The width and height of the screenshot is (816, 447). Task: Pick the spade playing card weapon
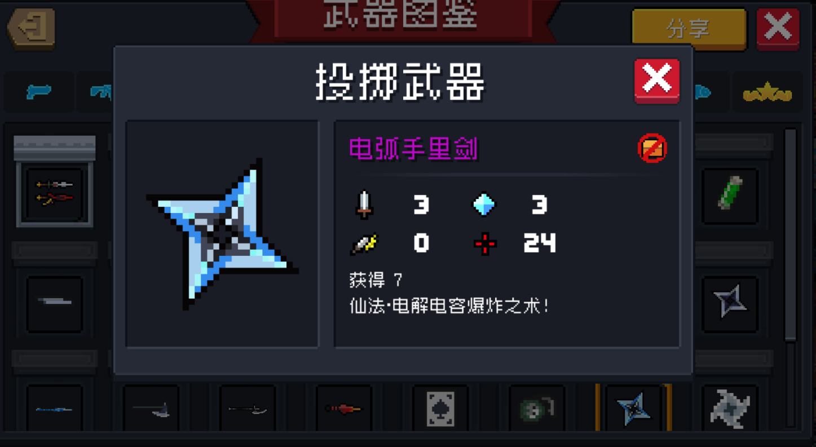440,408
